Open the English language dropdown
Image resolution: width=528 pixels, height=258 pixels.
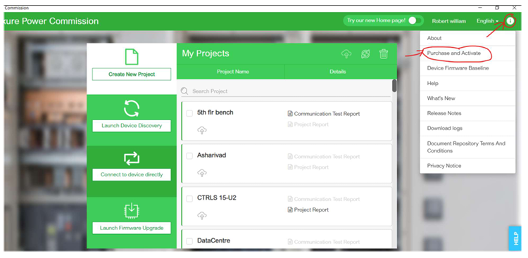pos(487,21)
